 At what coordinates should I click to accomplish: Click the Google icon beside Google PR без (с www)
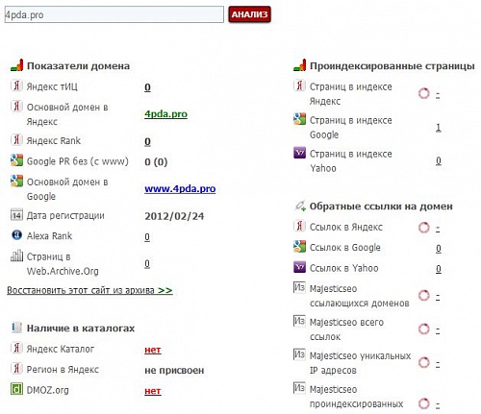16,160
